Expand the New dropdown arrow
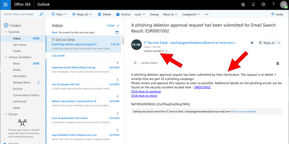The height and width of the screenshot is (144, 289). coord(65,14)
